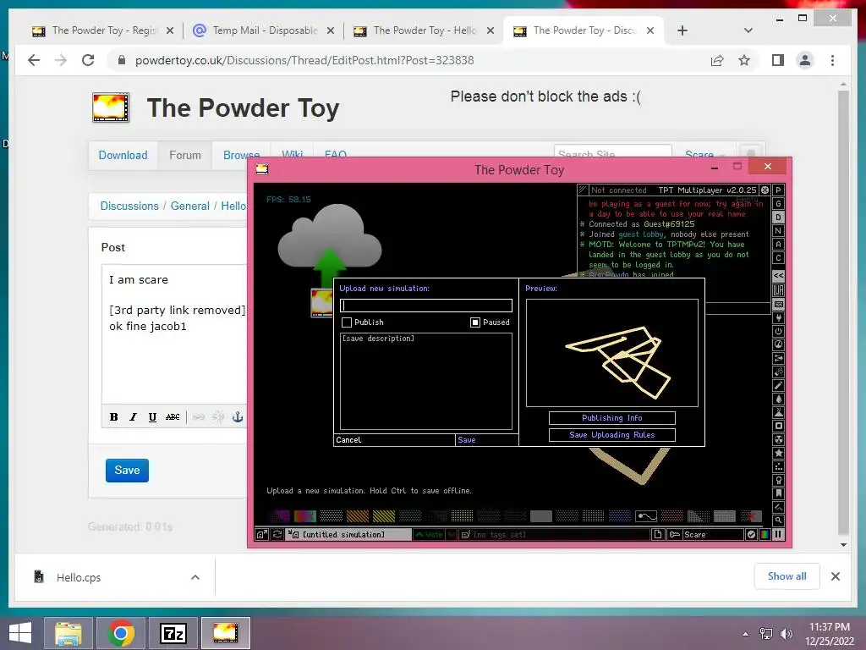Screen dimensions: 866x650
Task: Open simulation options (checkmark icon)
Action: pos(751,535)
